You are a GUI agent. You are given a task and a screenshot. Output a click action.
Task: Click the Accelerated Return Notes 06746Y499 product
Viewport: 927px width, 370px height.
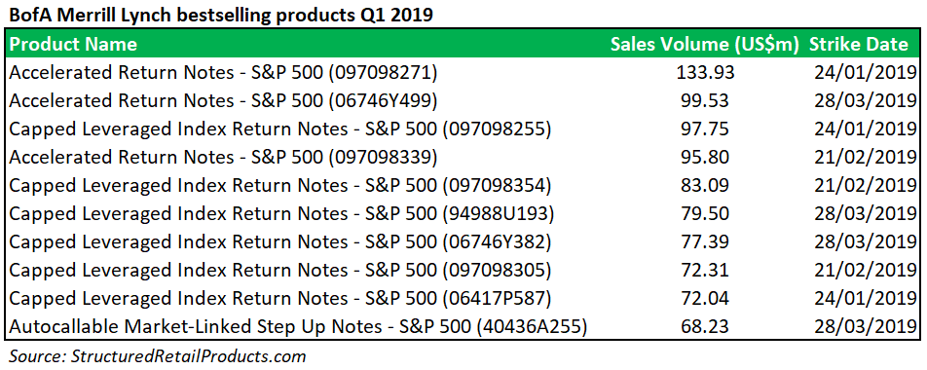pyautogui.click(x=224, y=100)
